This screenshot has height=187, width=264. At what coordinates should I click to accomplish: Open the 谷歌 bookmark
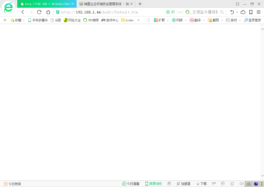56,20
